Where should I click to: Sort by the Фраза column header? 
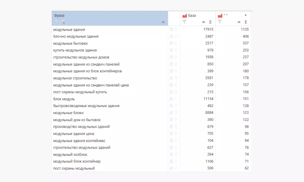click(x=59, y=15)
